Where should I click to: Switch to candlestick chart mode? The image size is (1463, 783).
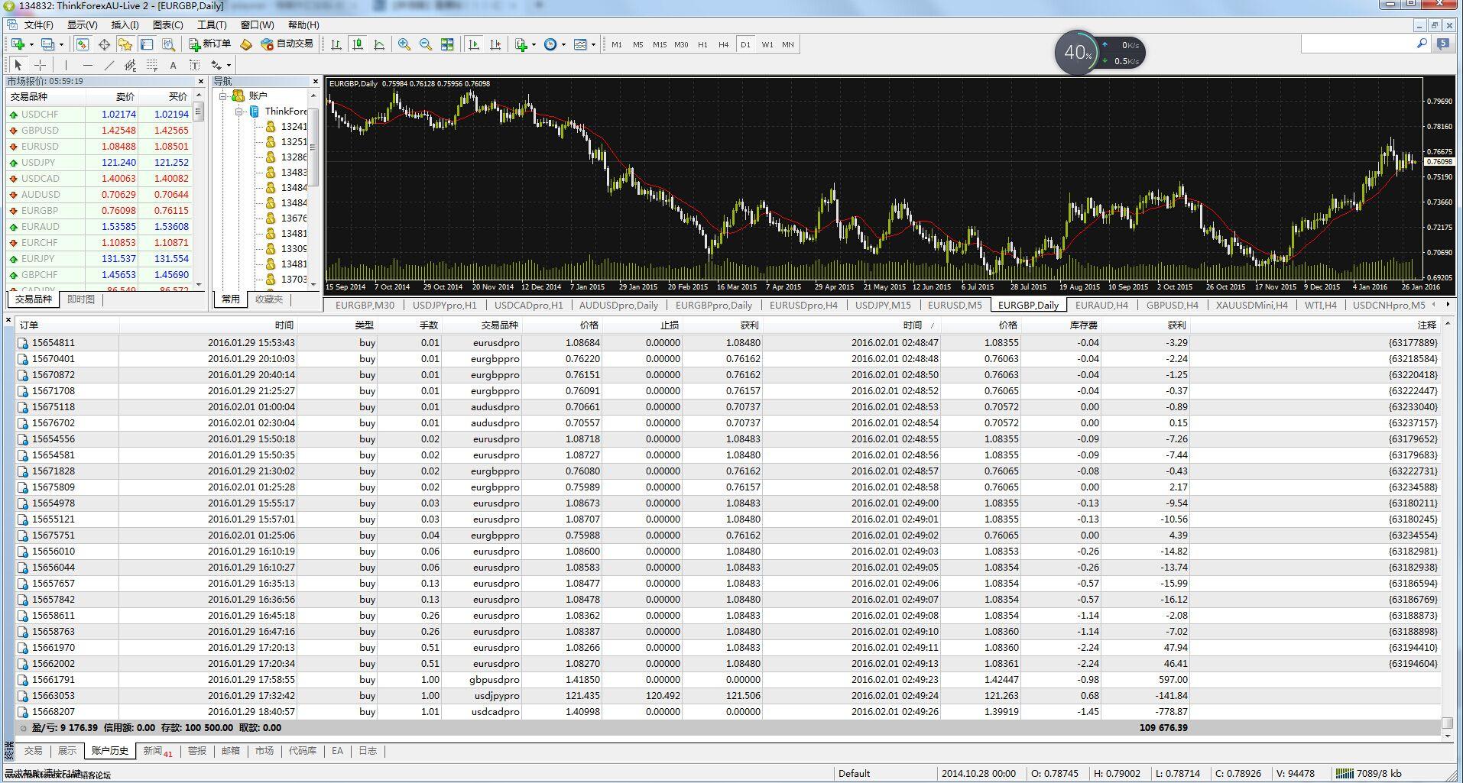coord(357,44)
